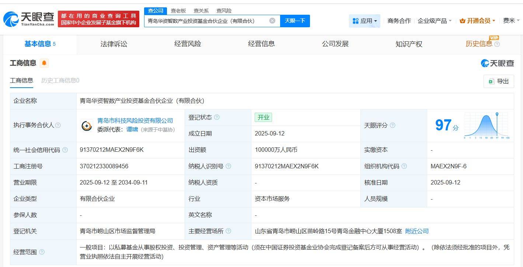Select the 查公司 search tab
This screenshot has width=523, height=267.
(155, 11)
